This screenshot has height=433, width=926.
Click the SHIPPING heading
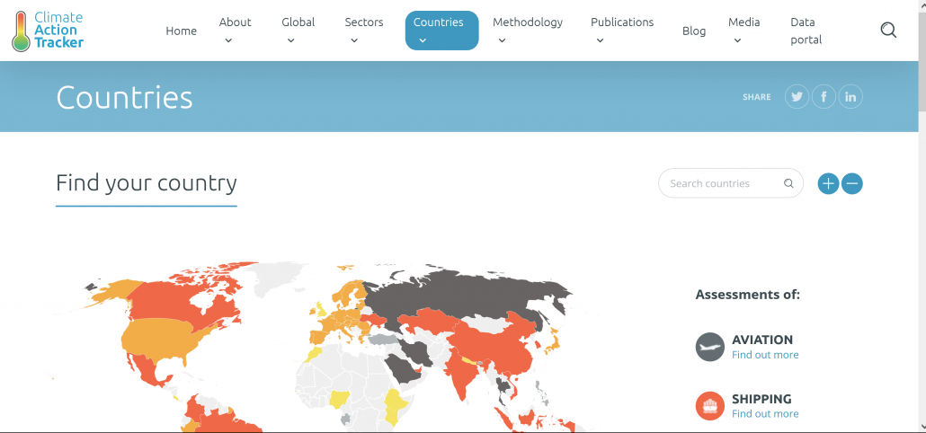tap(761, 399)
